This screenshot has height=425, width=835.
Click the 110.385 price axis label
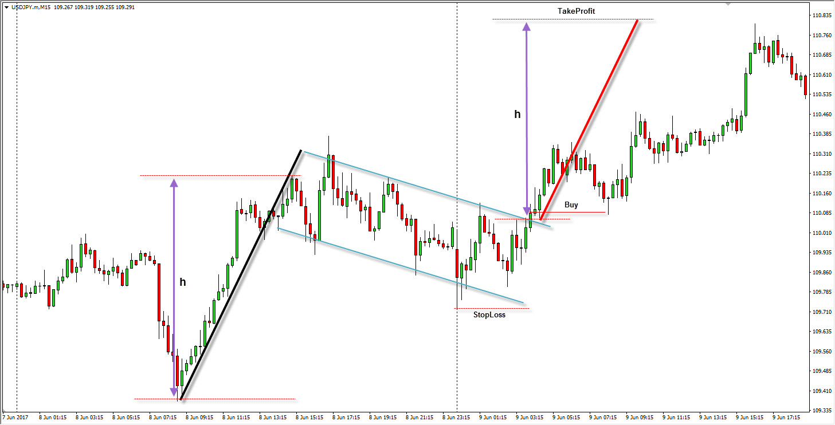[822, 134]
